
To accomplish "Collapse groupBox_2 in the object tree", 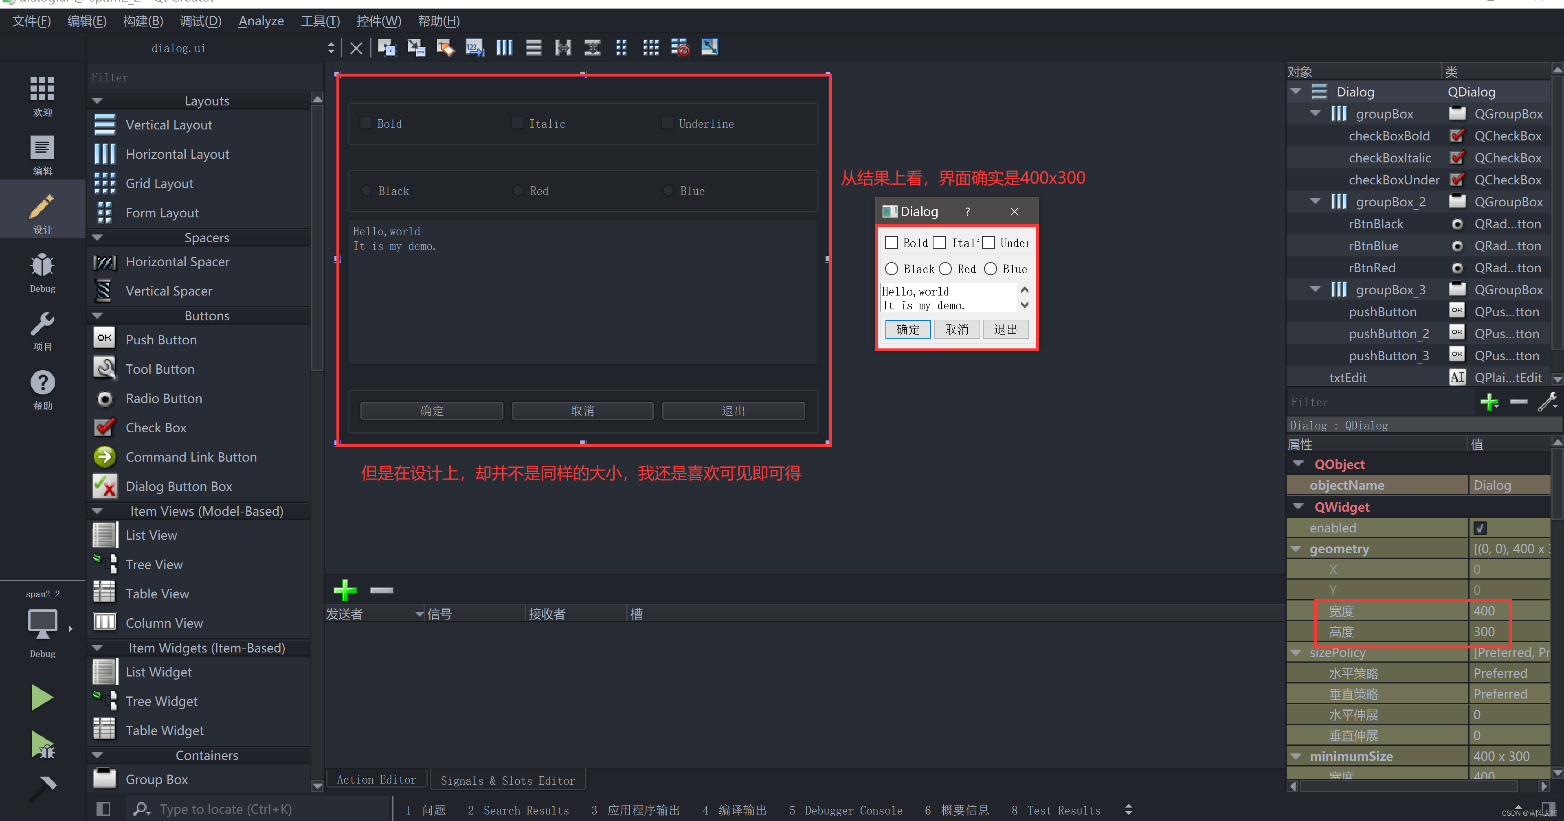I will [1314, 201].
